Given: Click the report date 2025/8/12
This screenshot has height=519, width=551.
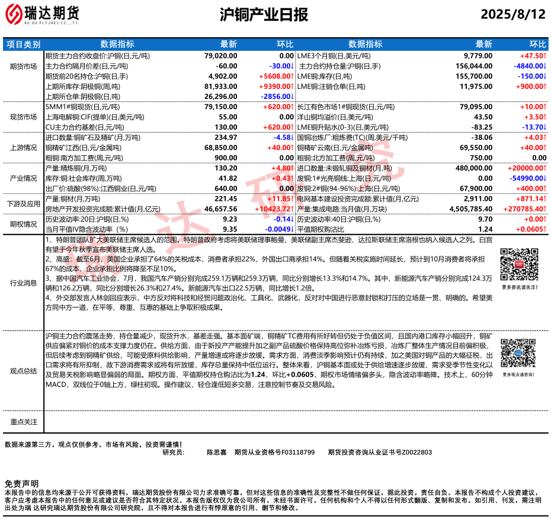Looking at the screenshot, I should click(512, 15).
